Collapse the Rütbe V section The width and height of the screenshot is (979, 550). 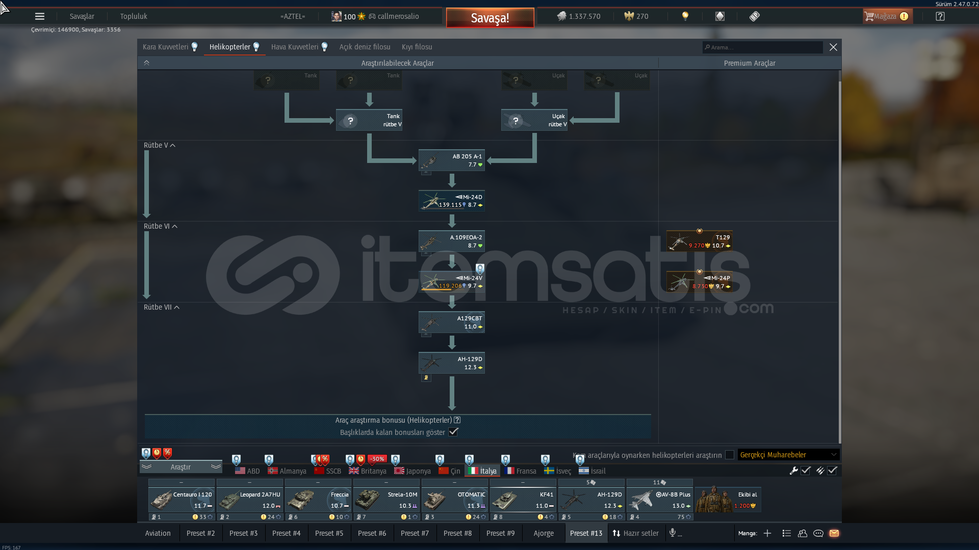pos(160,145)
